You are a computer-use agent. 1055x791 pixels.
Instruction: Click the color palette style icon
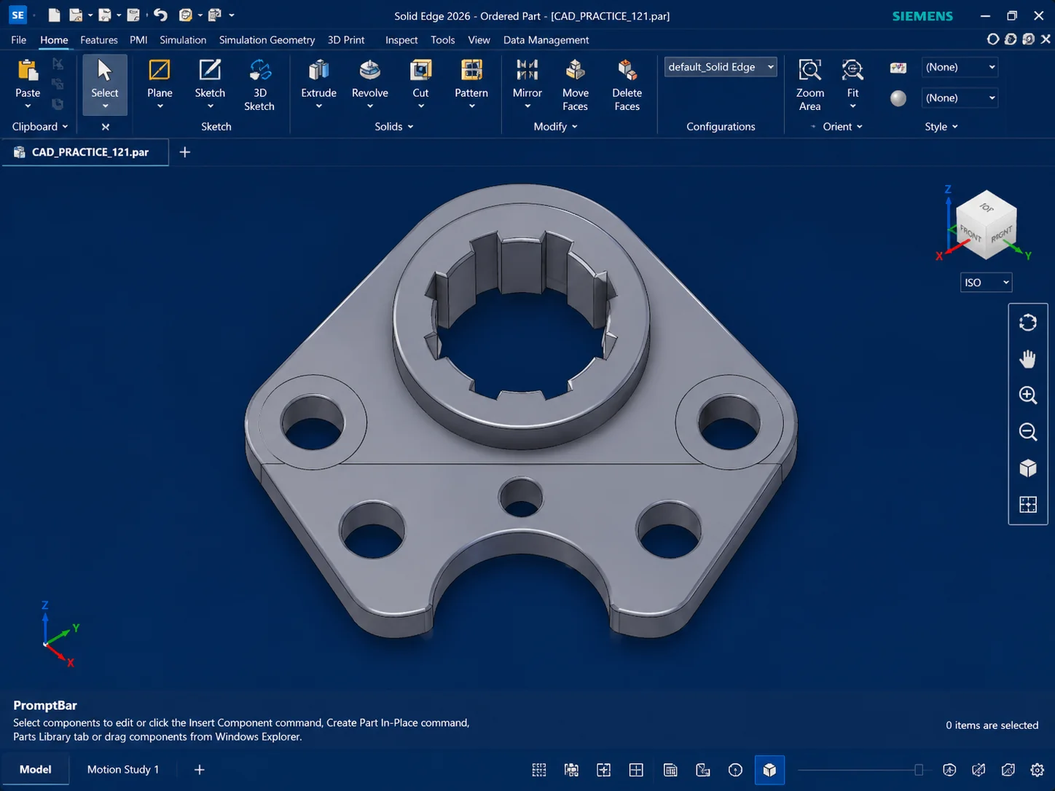pyautogui.click(x=898, y=68)
